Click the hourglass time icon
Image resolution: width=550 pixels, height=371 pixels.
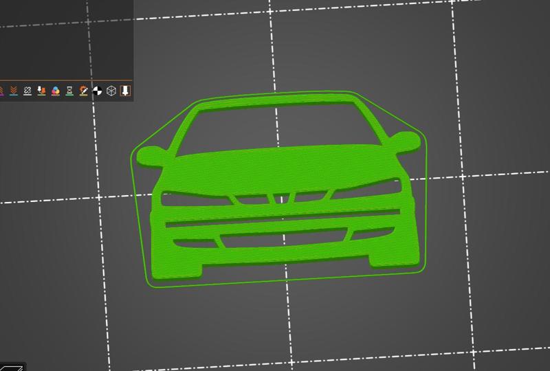[x=69, y=91]
